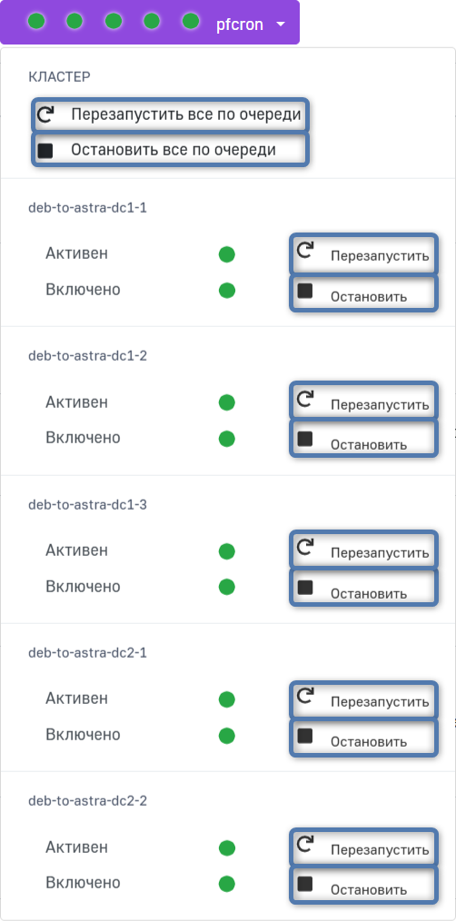Click the cluster-wide restart arrow icon

tap(45, 114)
